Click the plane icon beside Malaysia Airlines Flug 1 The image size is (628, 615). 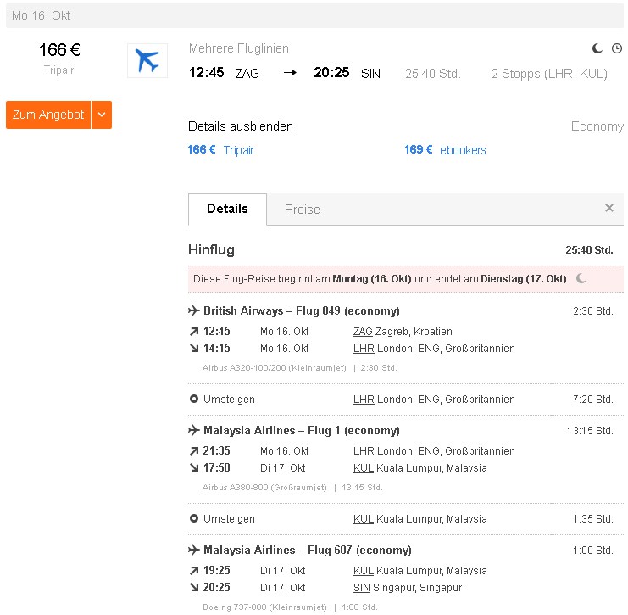(x=194, y=430)
